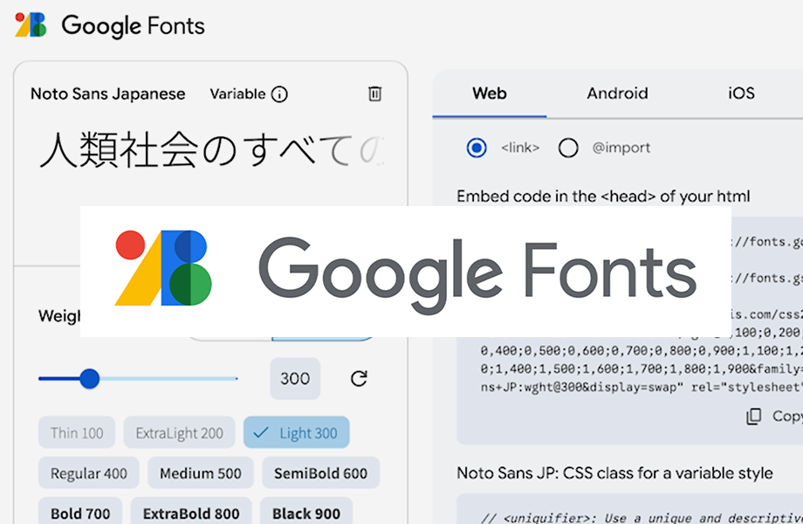Open Variable font info icon
Viewport: 803px width, 524px height.
(279, 94)
